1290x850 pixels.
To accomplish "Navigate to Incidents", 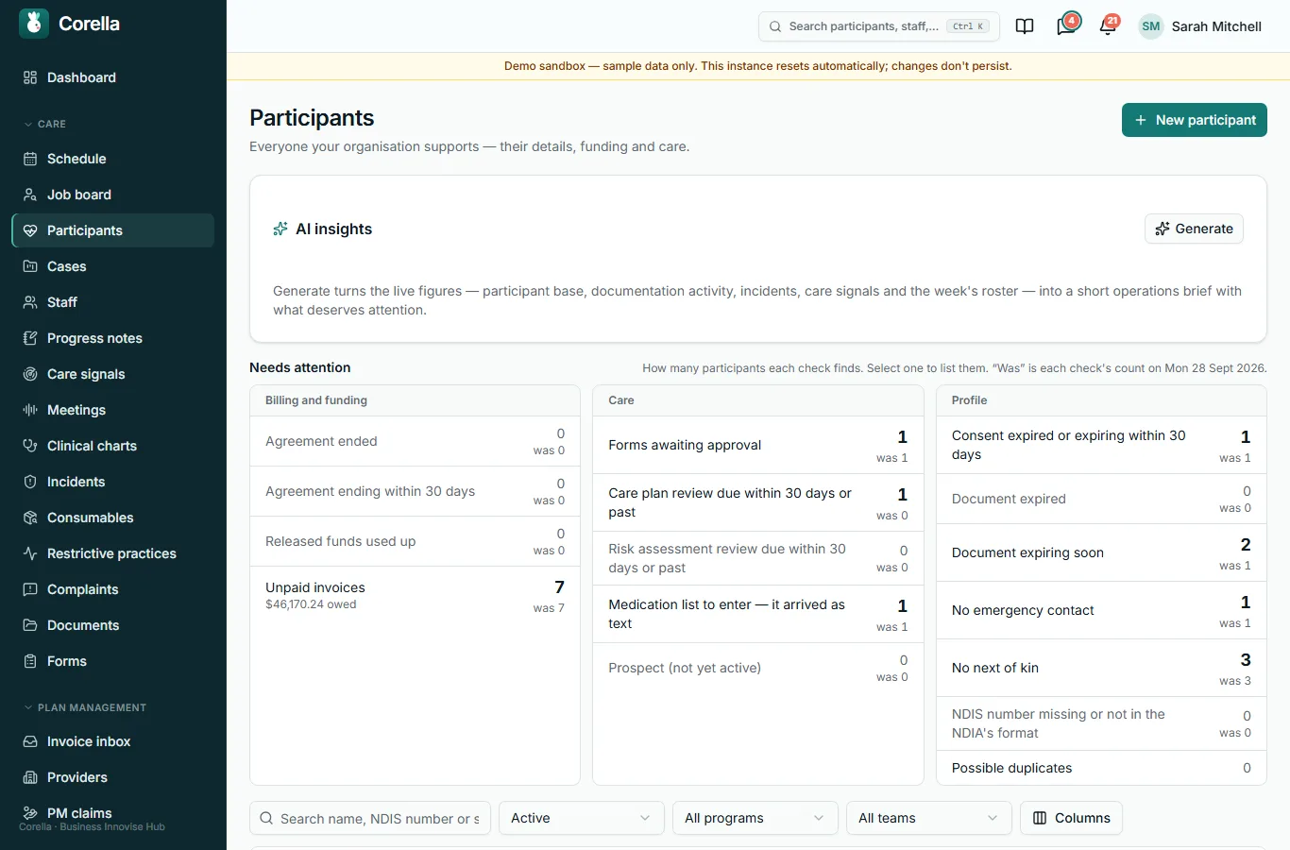I will (x=113, y=482).
